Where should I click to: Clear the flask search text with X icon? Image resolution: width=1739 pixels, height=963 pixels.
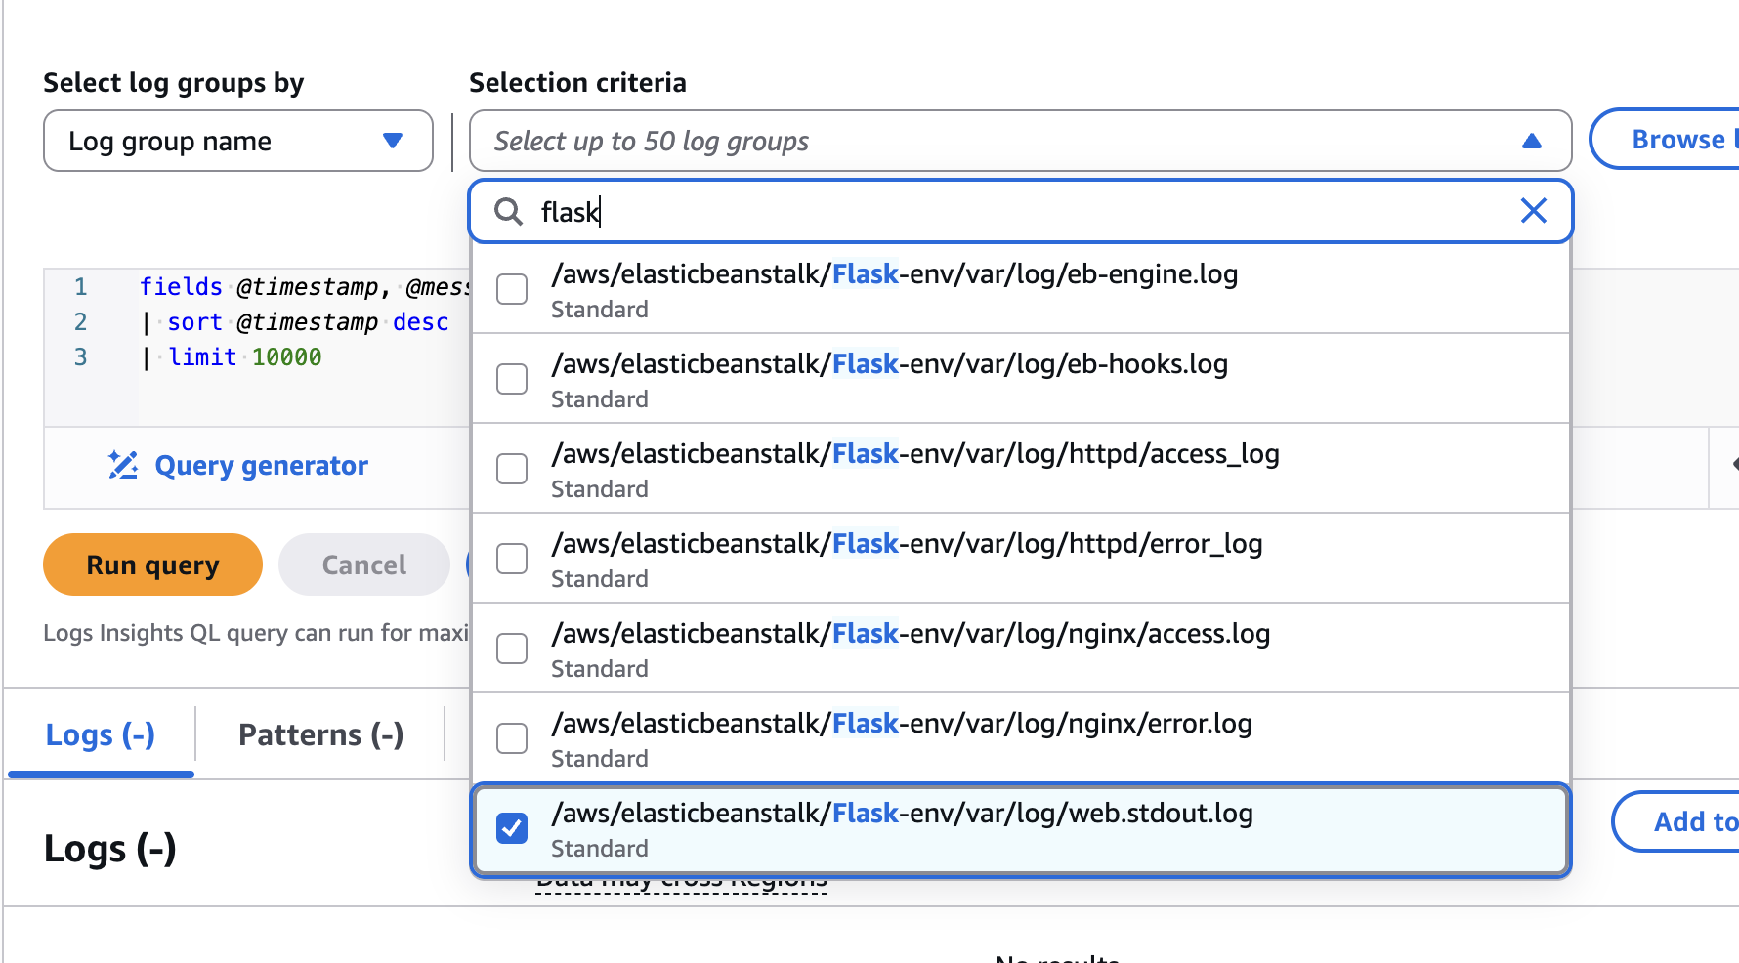point(1533,210)
